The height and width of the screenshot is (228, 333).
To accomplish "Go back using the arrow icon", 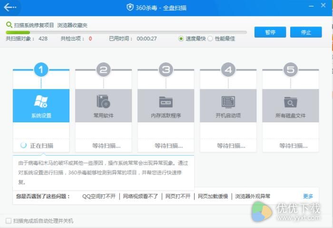I will point(10,7).
